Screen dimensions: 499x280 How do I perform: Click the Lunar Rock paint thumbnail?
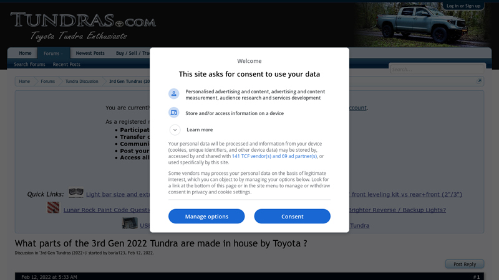click(54, 208)
